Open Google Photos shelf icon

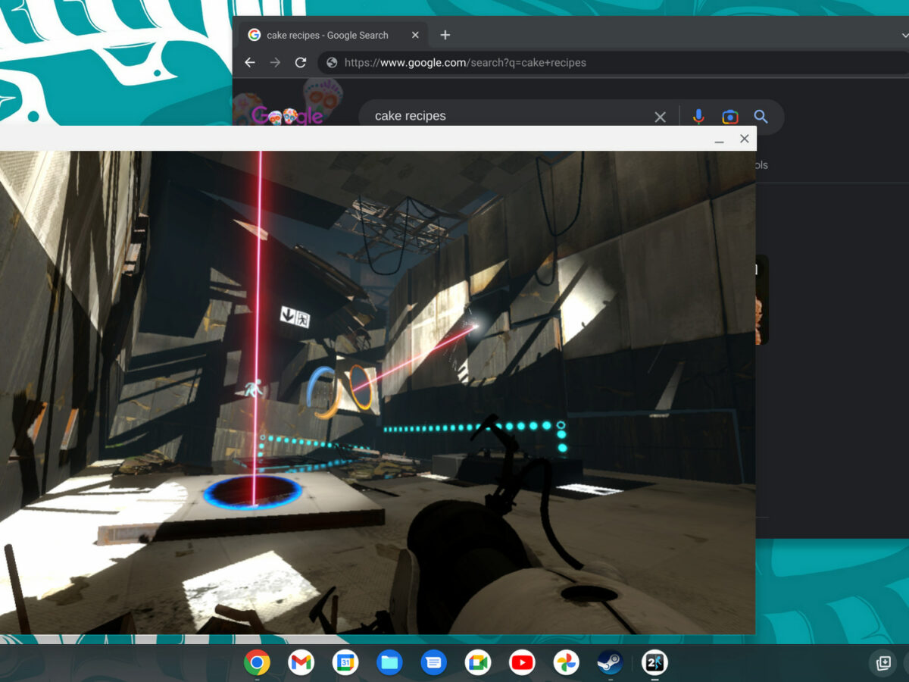pos(566,663)
